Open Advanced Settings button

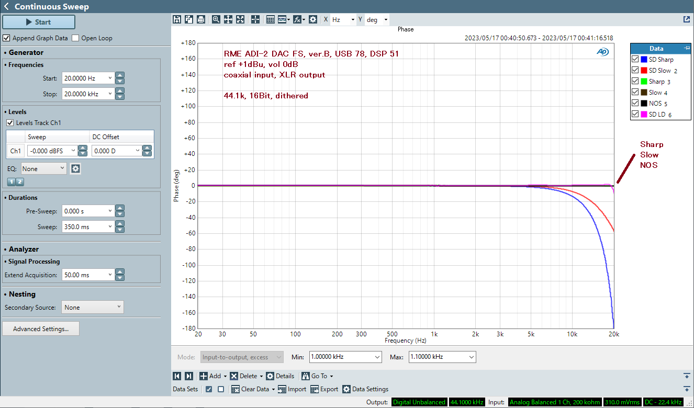point(41,329)
